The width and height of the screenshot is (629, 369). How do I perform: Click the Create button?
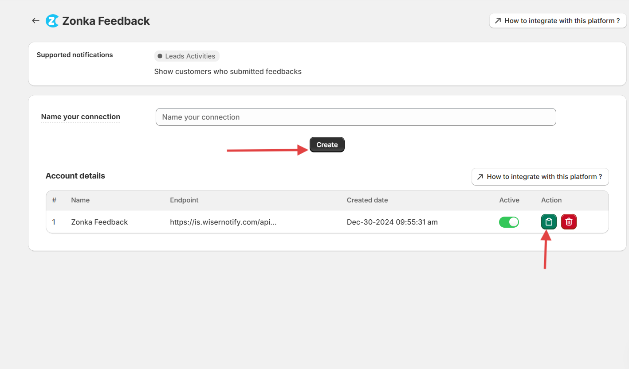point(327,145)
